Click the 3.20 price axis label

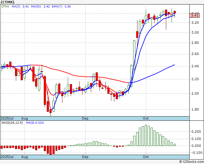point(195,23)
